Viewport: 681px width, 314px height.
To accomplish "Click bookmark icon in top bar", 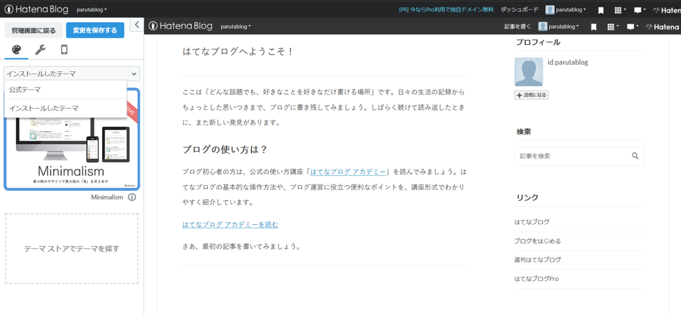I will 601,10.
